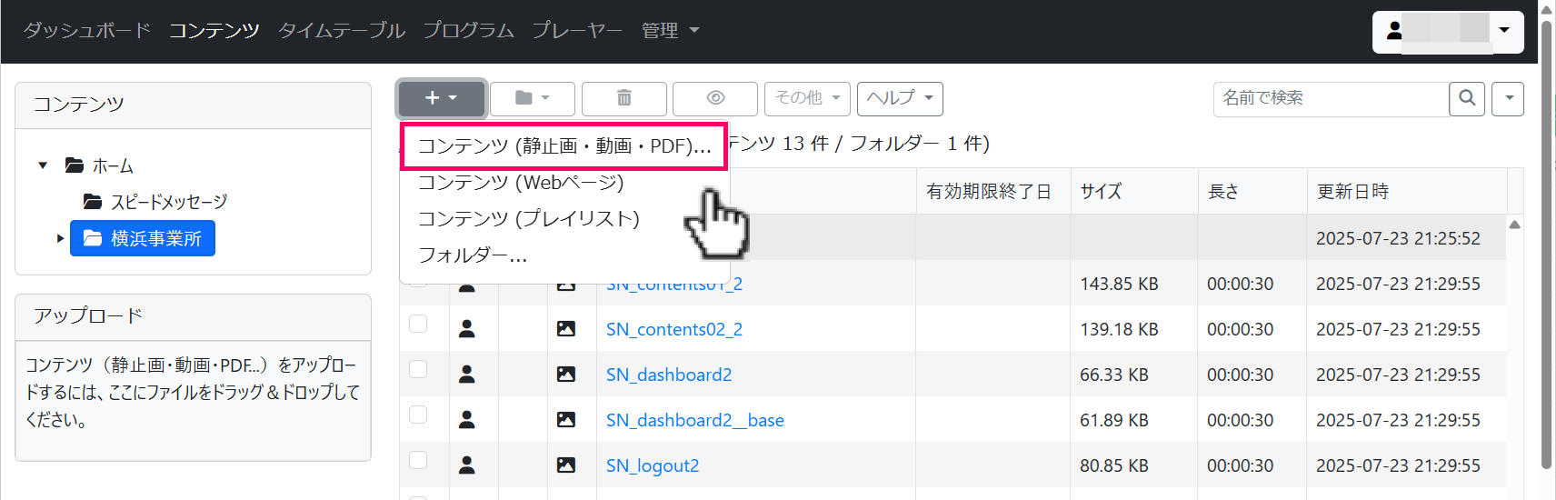Expand the その他 dropdown
The image size is (1556, 500).
pyautogui.click(x=806, y=98)
